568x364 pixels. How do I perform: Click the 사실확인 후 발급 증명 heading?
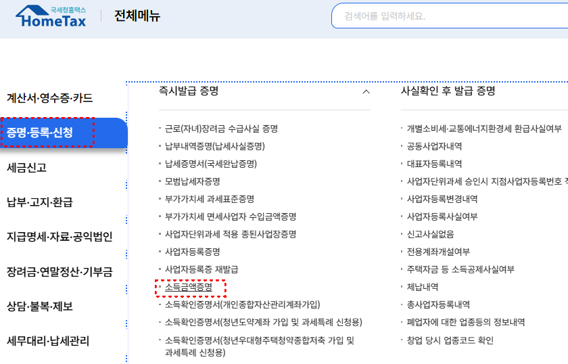point(448,91)
